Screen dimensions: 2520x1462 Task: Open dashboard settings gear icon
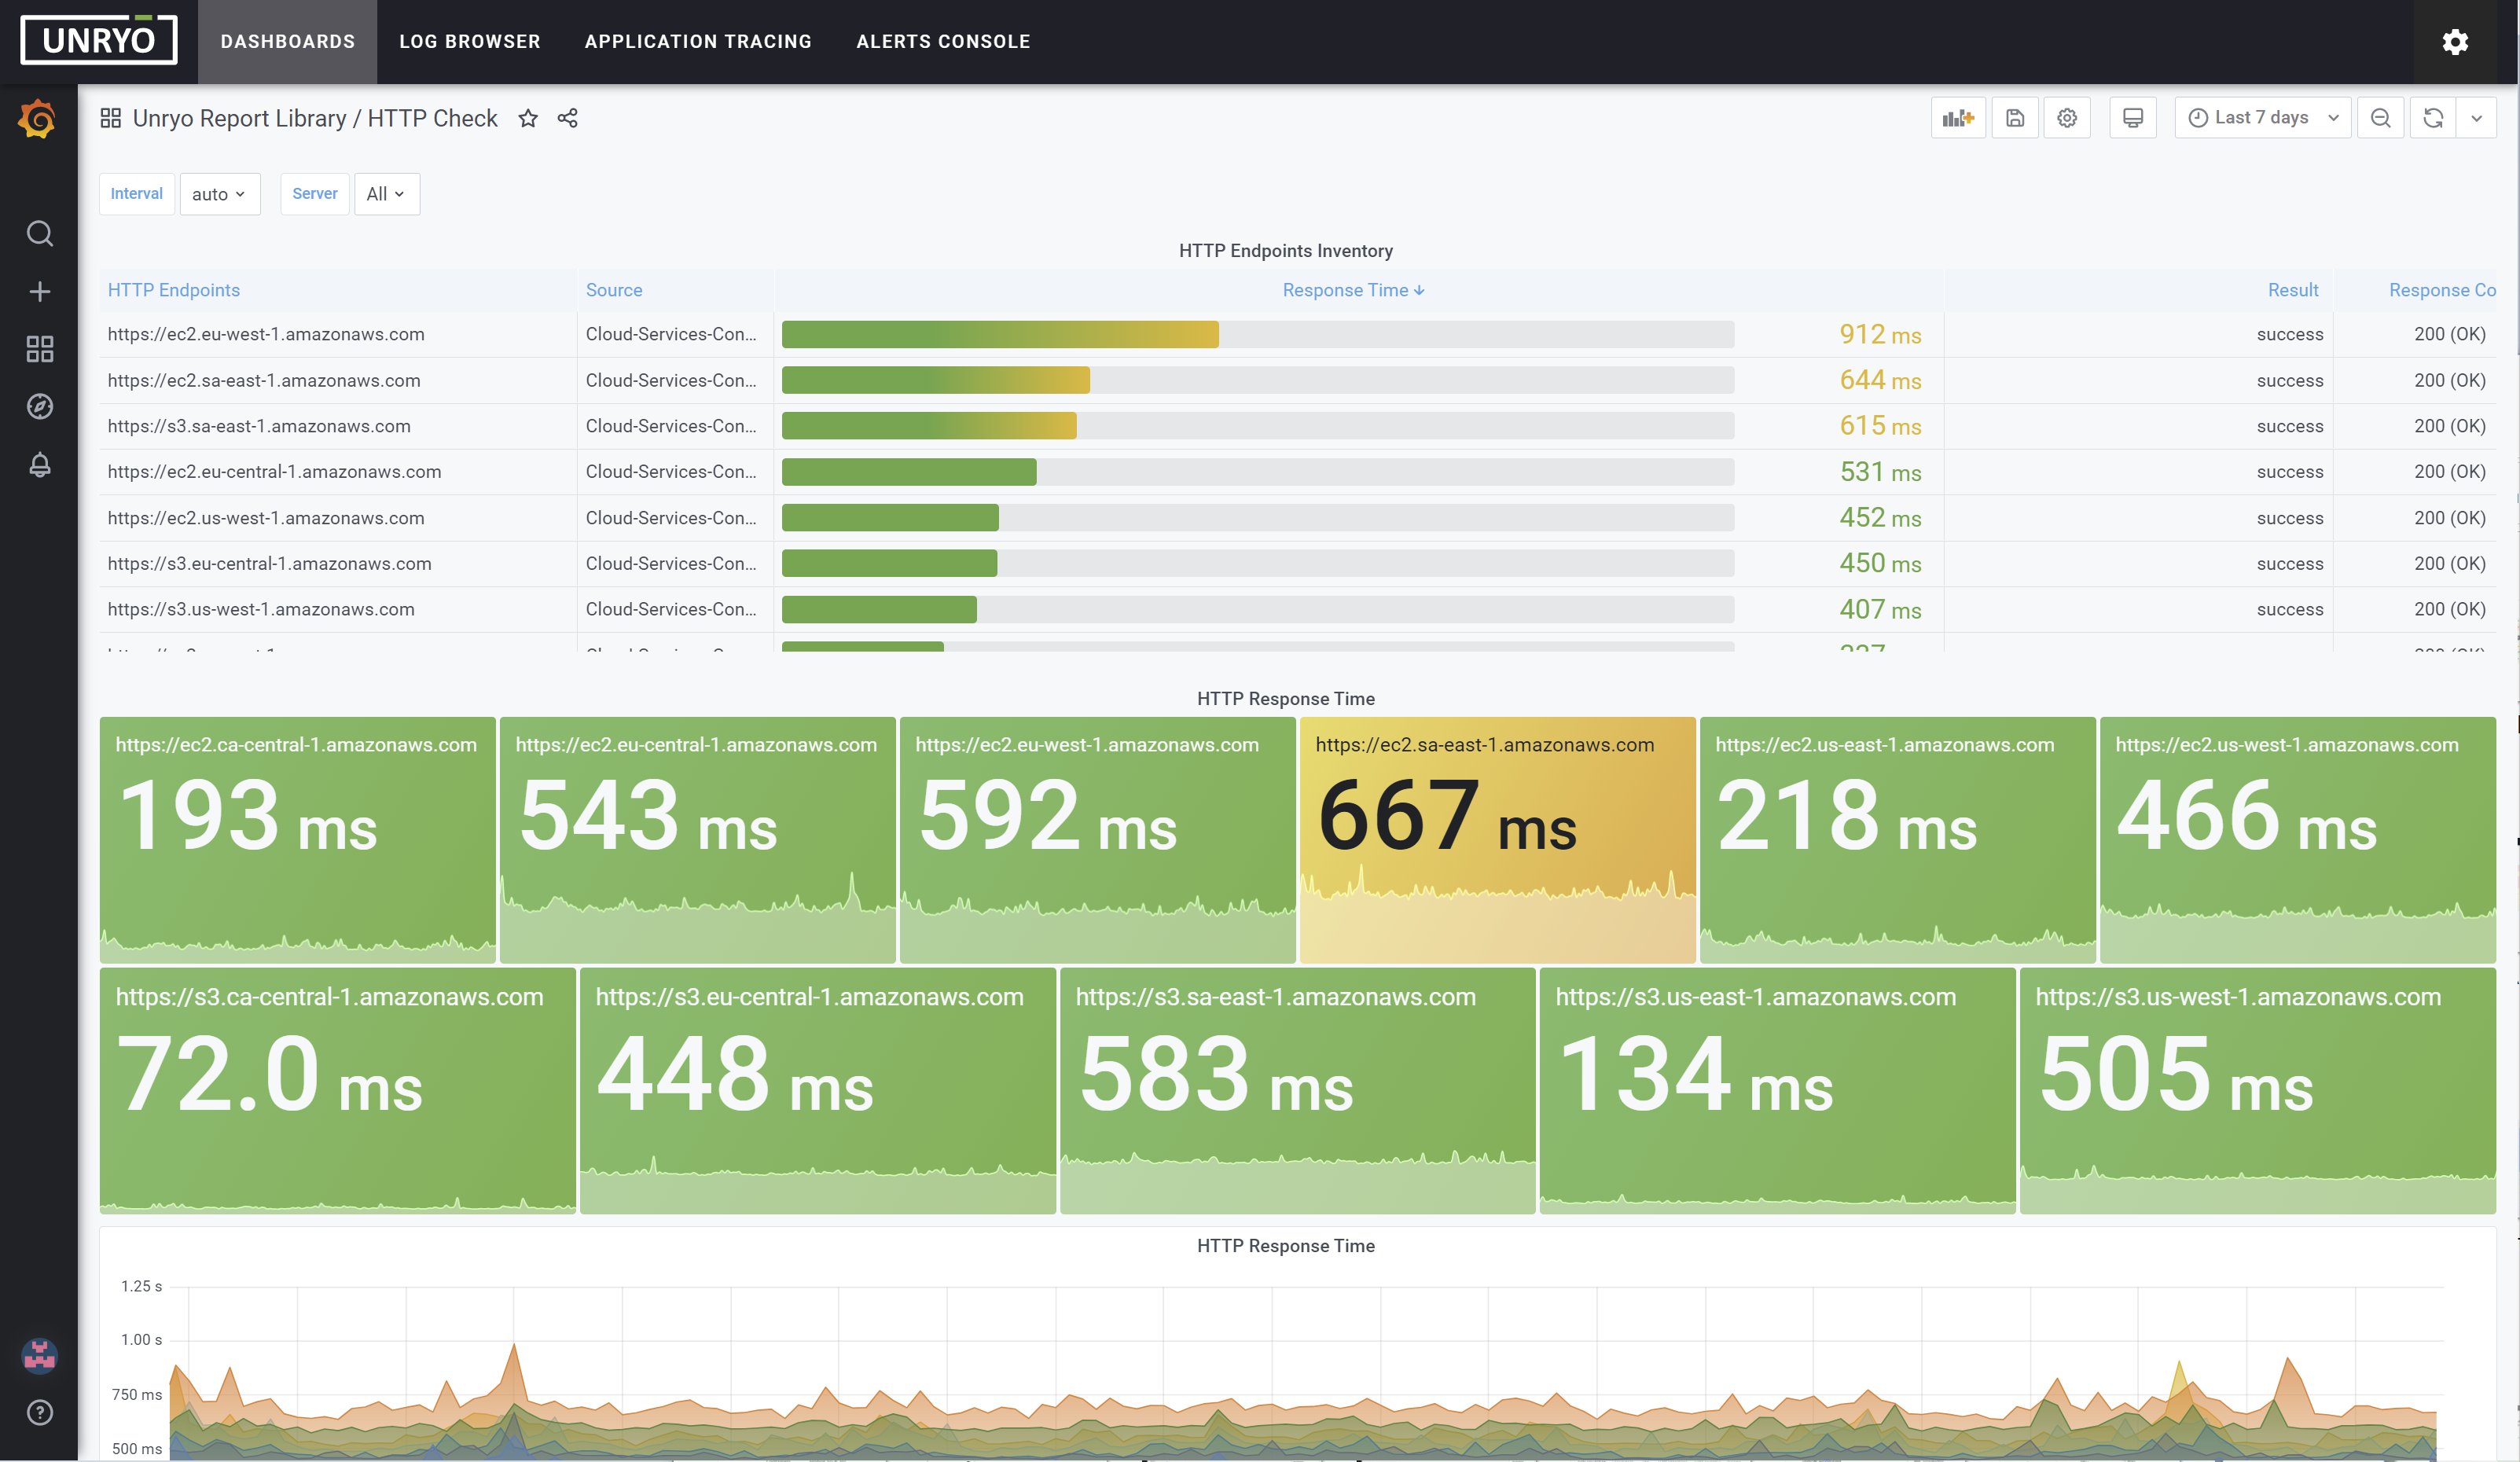click(2067, 118)
